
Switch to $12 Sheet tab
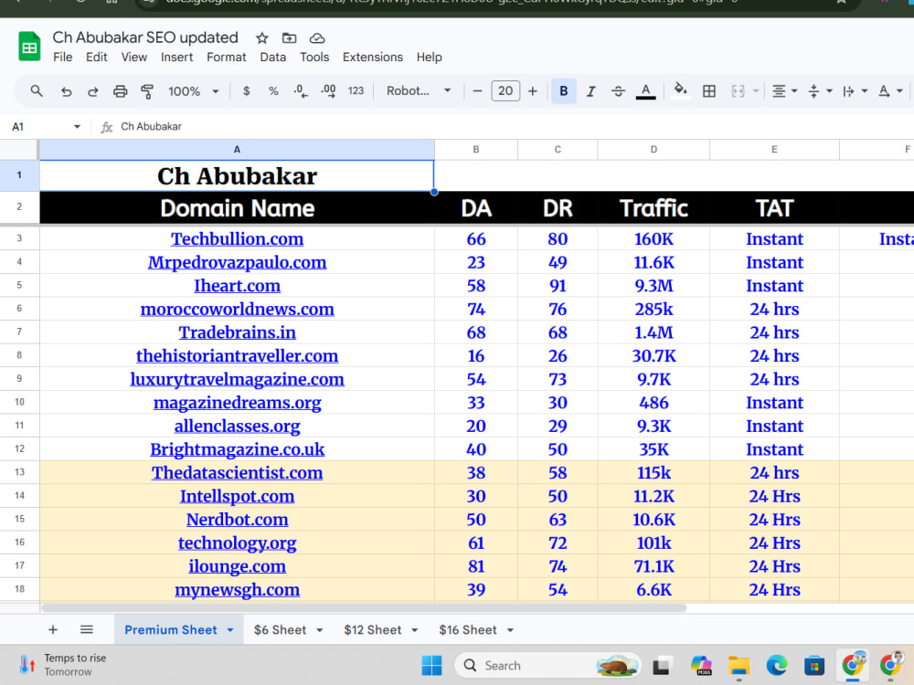pos(373,629)
